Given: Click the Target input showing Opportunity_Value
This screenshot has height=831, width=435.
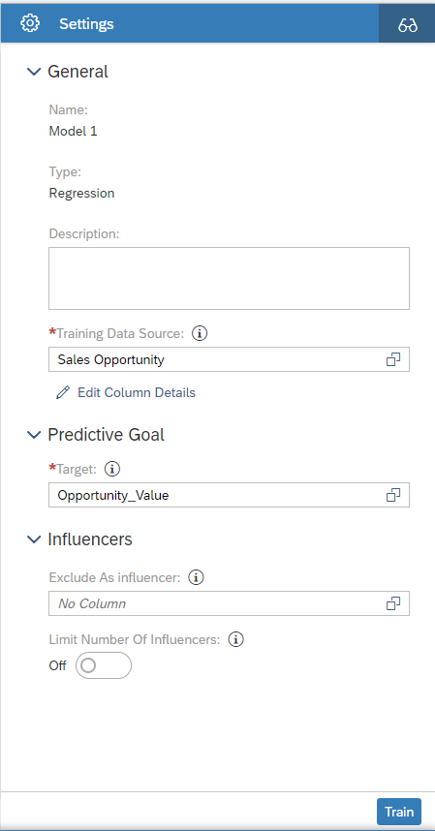Looking at the screenshot, I should 229,495.
